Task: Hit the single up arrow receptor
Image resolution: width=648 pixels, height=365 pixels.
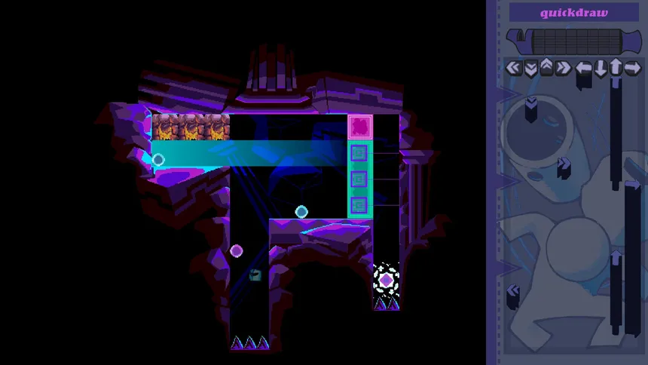Action: coord(616,67)
